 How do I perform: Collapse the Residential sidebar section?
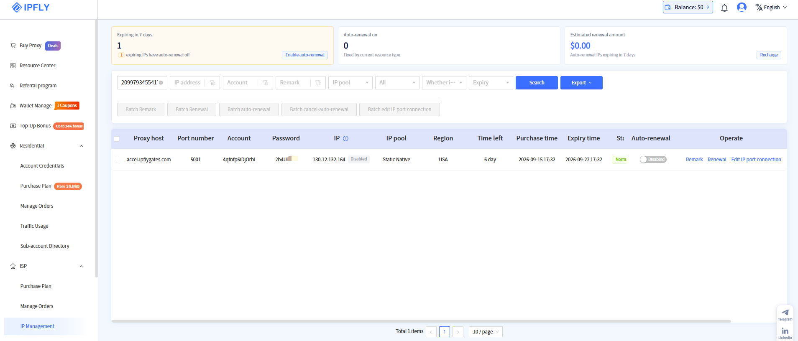pyautogui.click(x=81, y=146)
